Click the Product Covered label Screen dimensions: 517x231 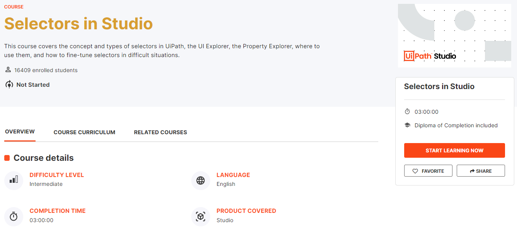[x=246, y=211]
